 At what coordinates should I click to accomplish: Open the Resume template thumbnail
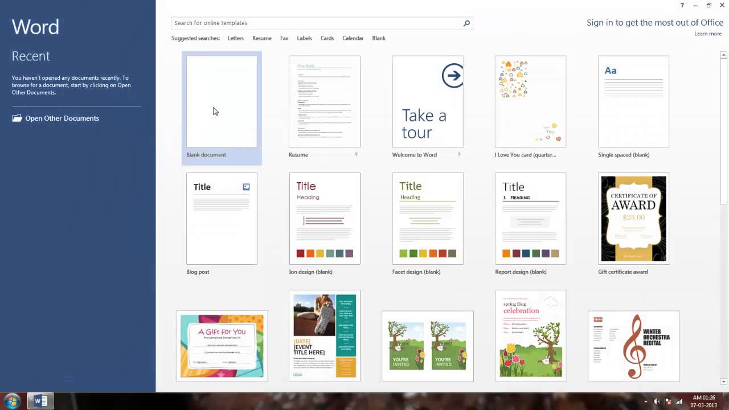point(325,101)
